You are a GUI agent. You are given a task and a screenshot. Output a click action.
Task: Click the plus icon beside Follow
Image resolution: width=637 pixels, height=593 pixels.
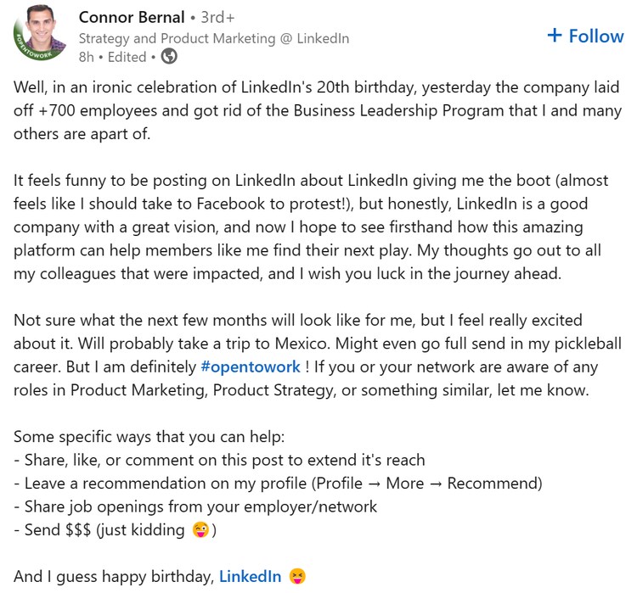555,36
